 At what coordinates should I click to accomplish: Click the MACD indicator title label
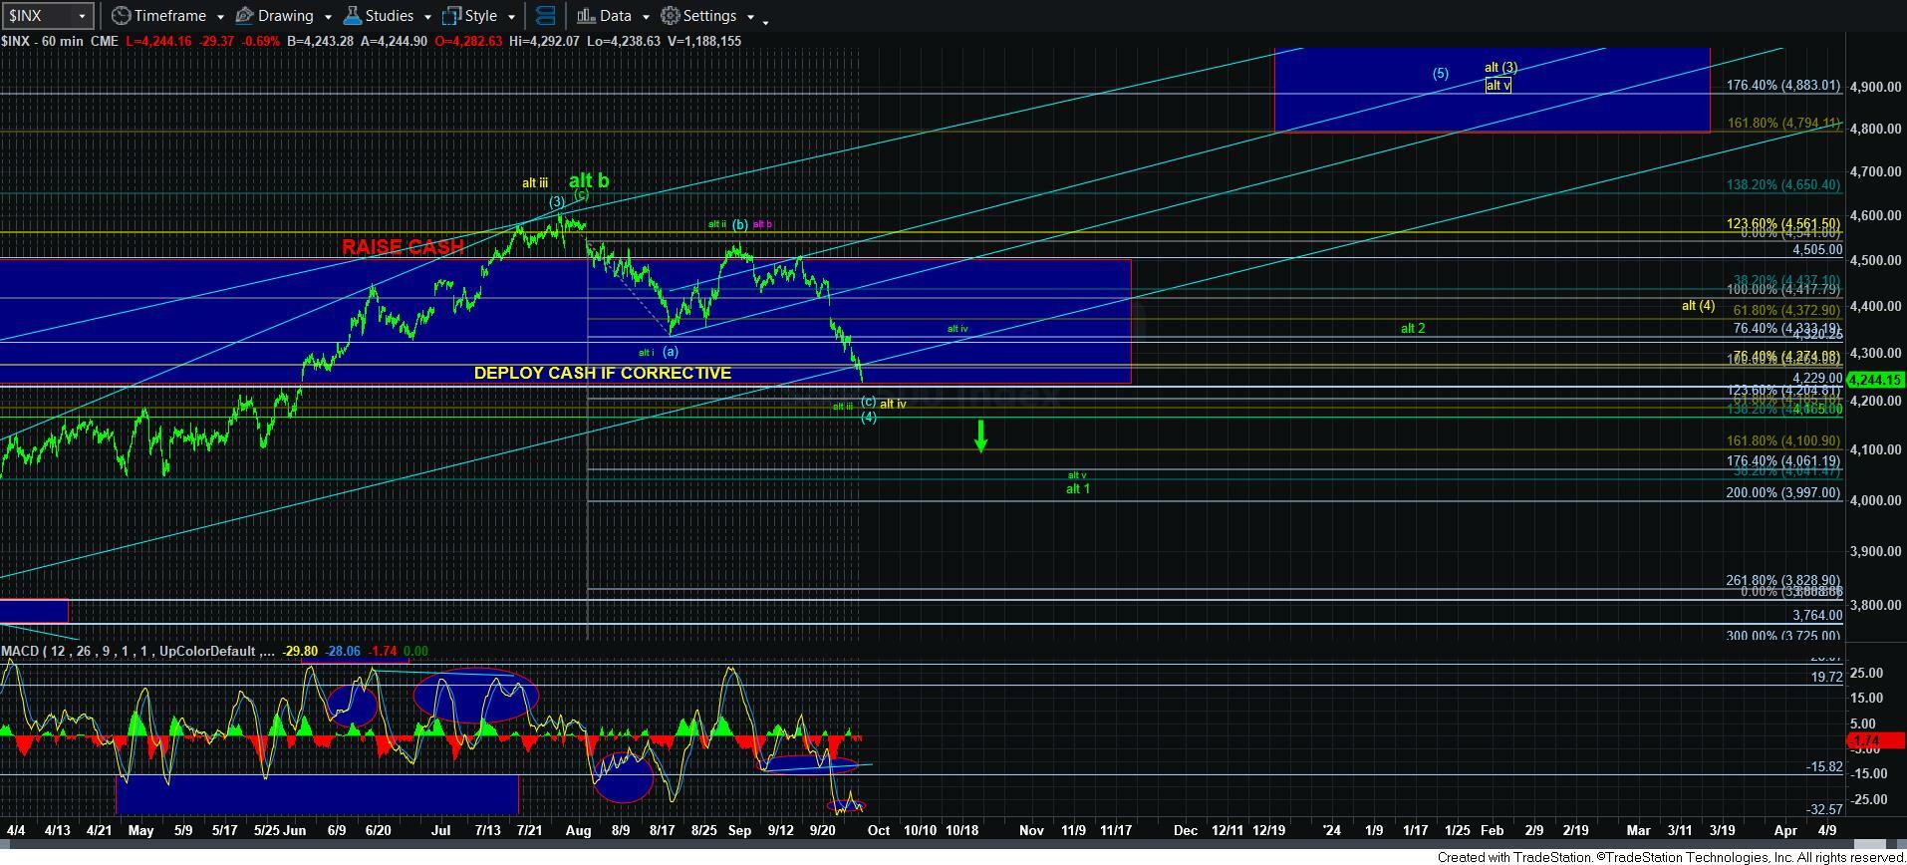[136, 651]
